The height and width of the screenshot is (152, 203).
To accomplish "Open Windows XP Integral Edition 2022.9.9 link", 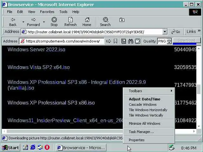I will click(x=77, y=85).
